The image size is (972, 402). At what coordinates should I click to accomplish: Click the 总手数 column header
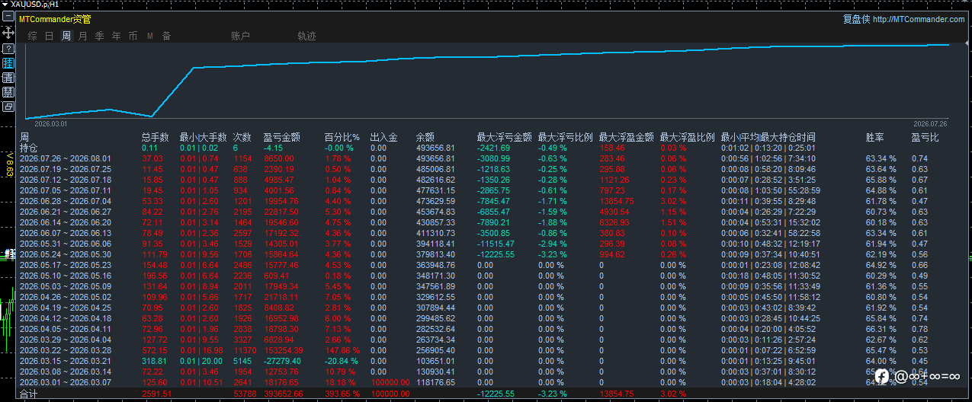tap(156, 138)
